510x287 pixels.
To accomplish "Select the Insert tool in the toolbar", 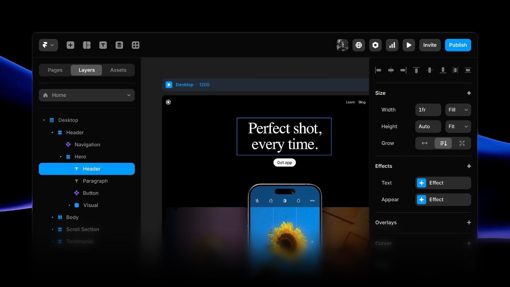I will click(70, 45).
